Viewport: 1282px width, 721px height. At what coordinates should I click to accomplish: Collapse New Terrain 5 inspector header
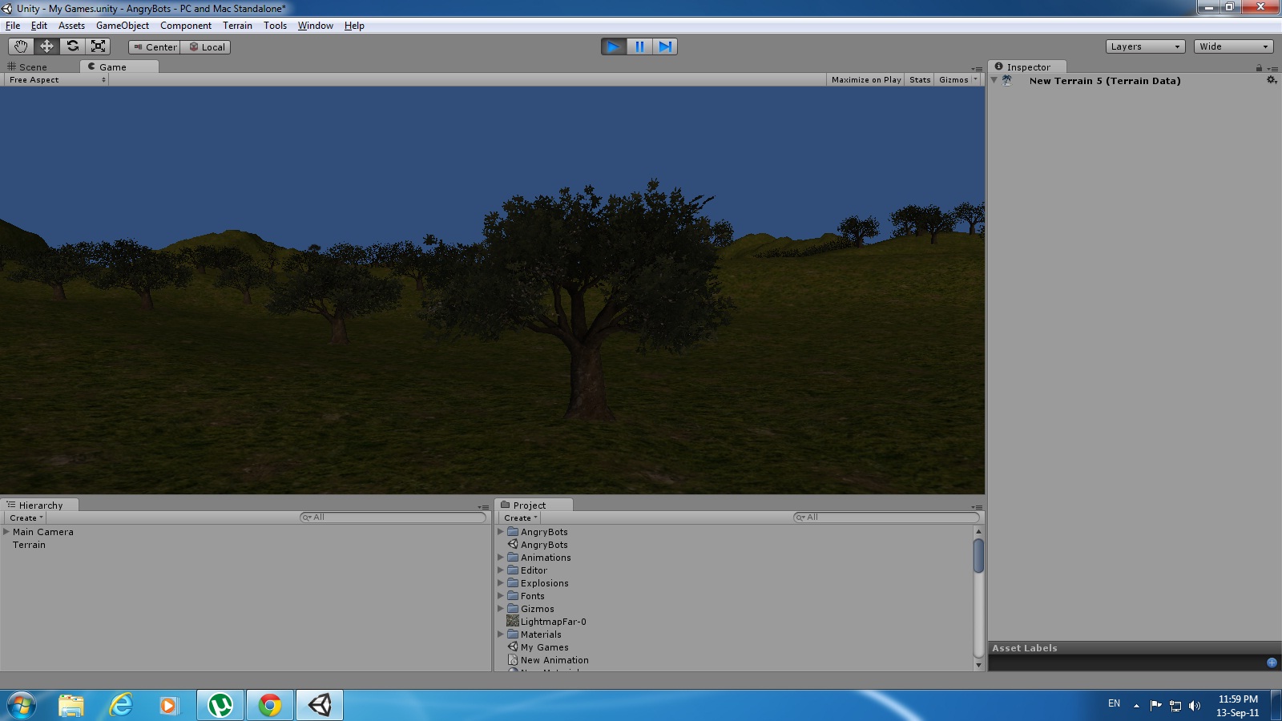[994, 80]
